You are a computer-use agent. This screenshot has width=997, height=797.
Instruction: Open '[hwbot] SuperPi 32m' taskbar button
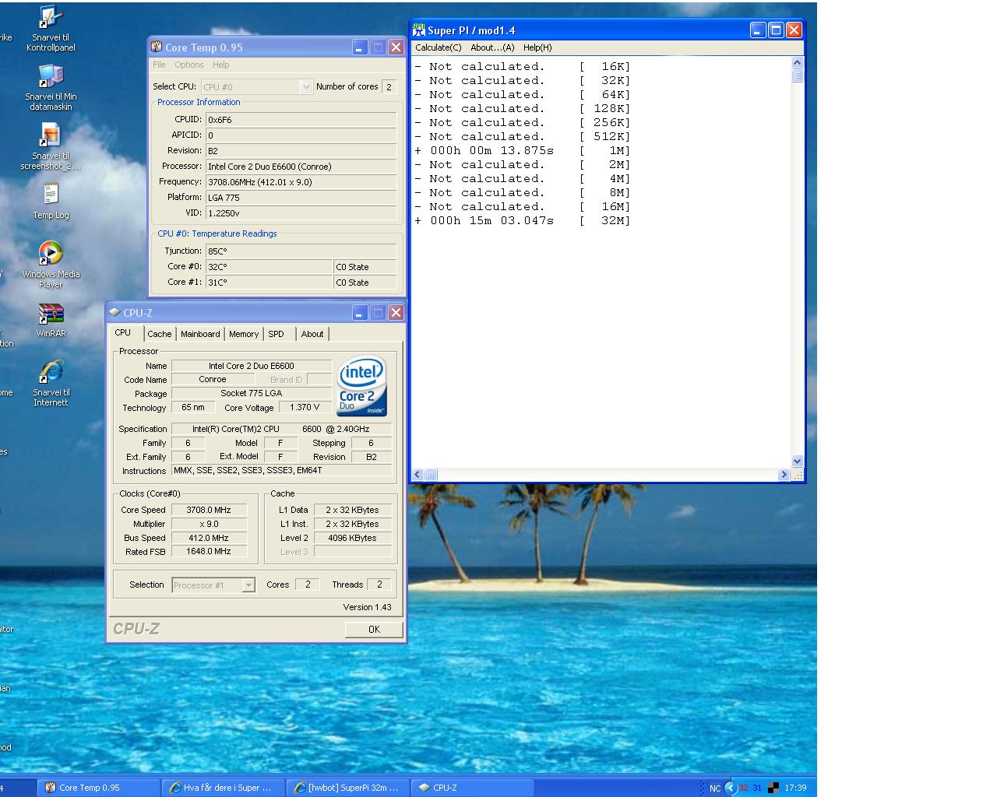point(347,788)
